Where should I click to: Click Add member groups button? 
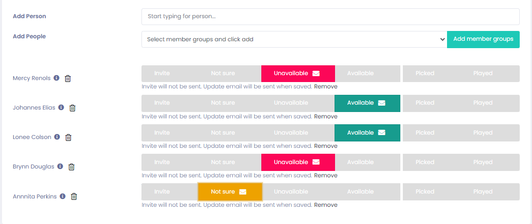click(x=483, y=39)
